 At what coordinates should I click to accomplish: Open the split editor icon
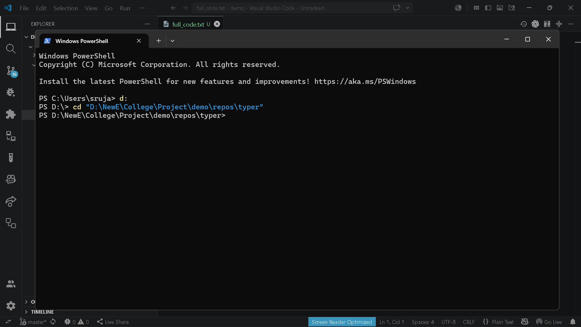click(x=559, y=24)
